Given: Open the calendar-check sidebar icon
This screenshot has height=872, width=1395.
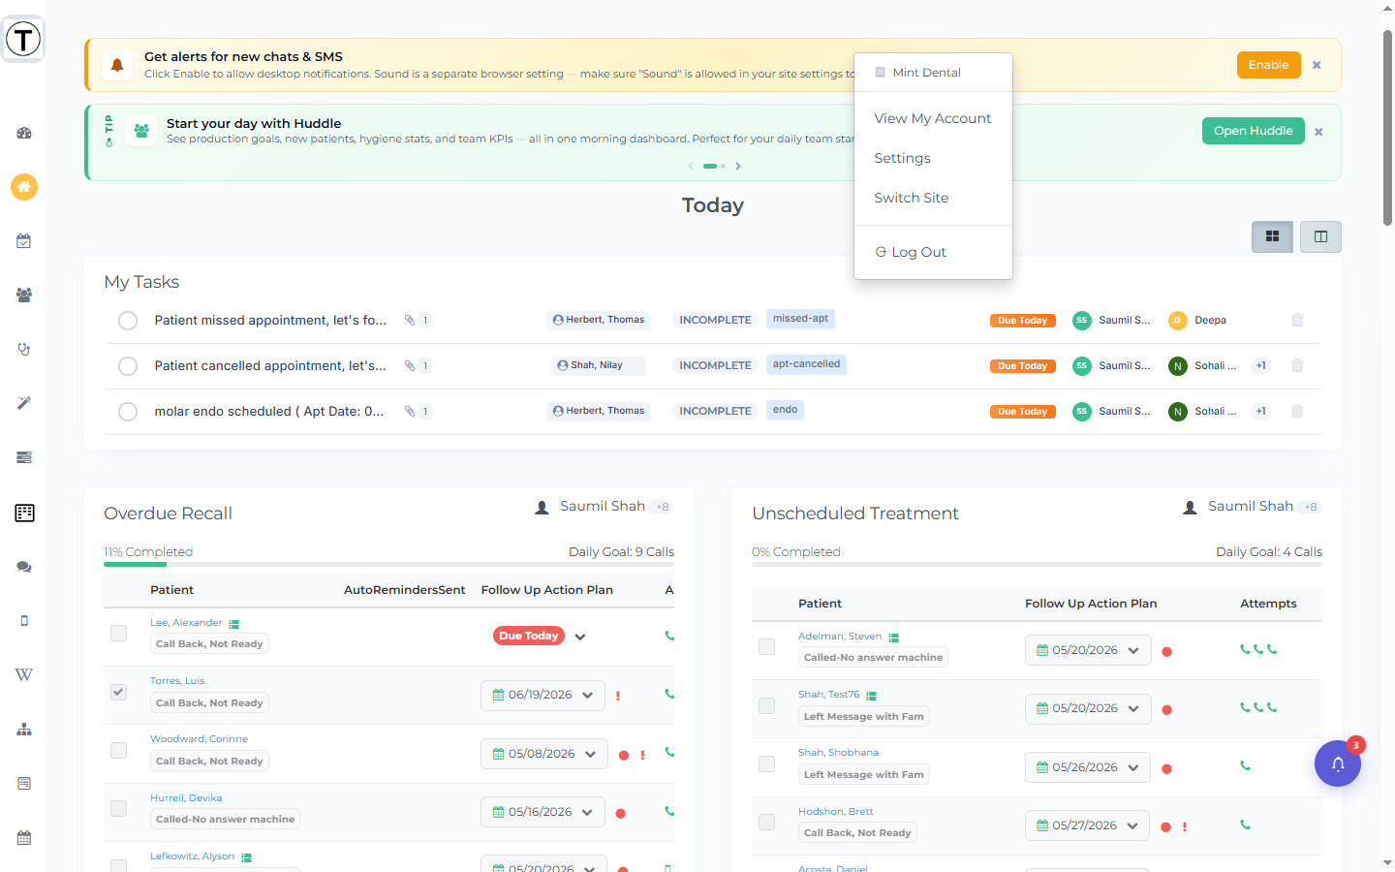Looking at the screenshot, I should [24, 241].
